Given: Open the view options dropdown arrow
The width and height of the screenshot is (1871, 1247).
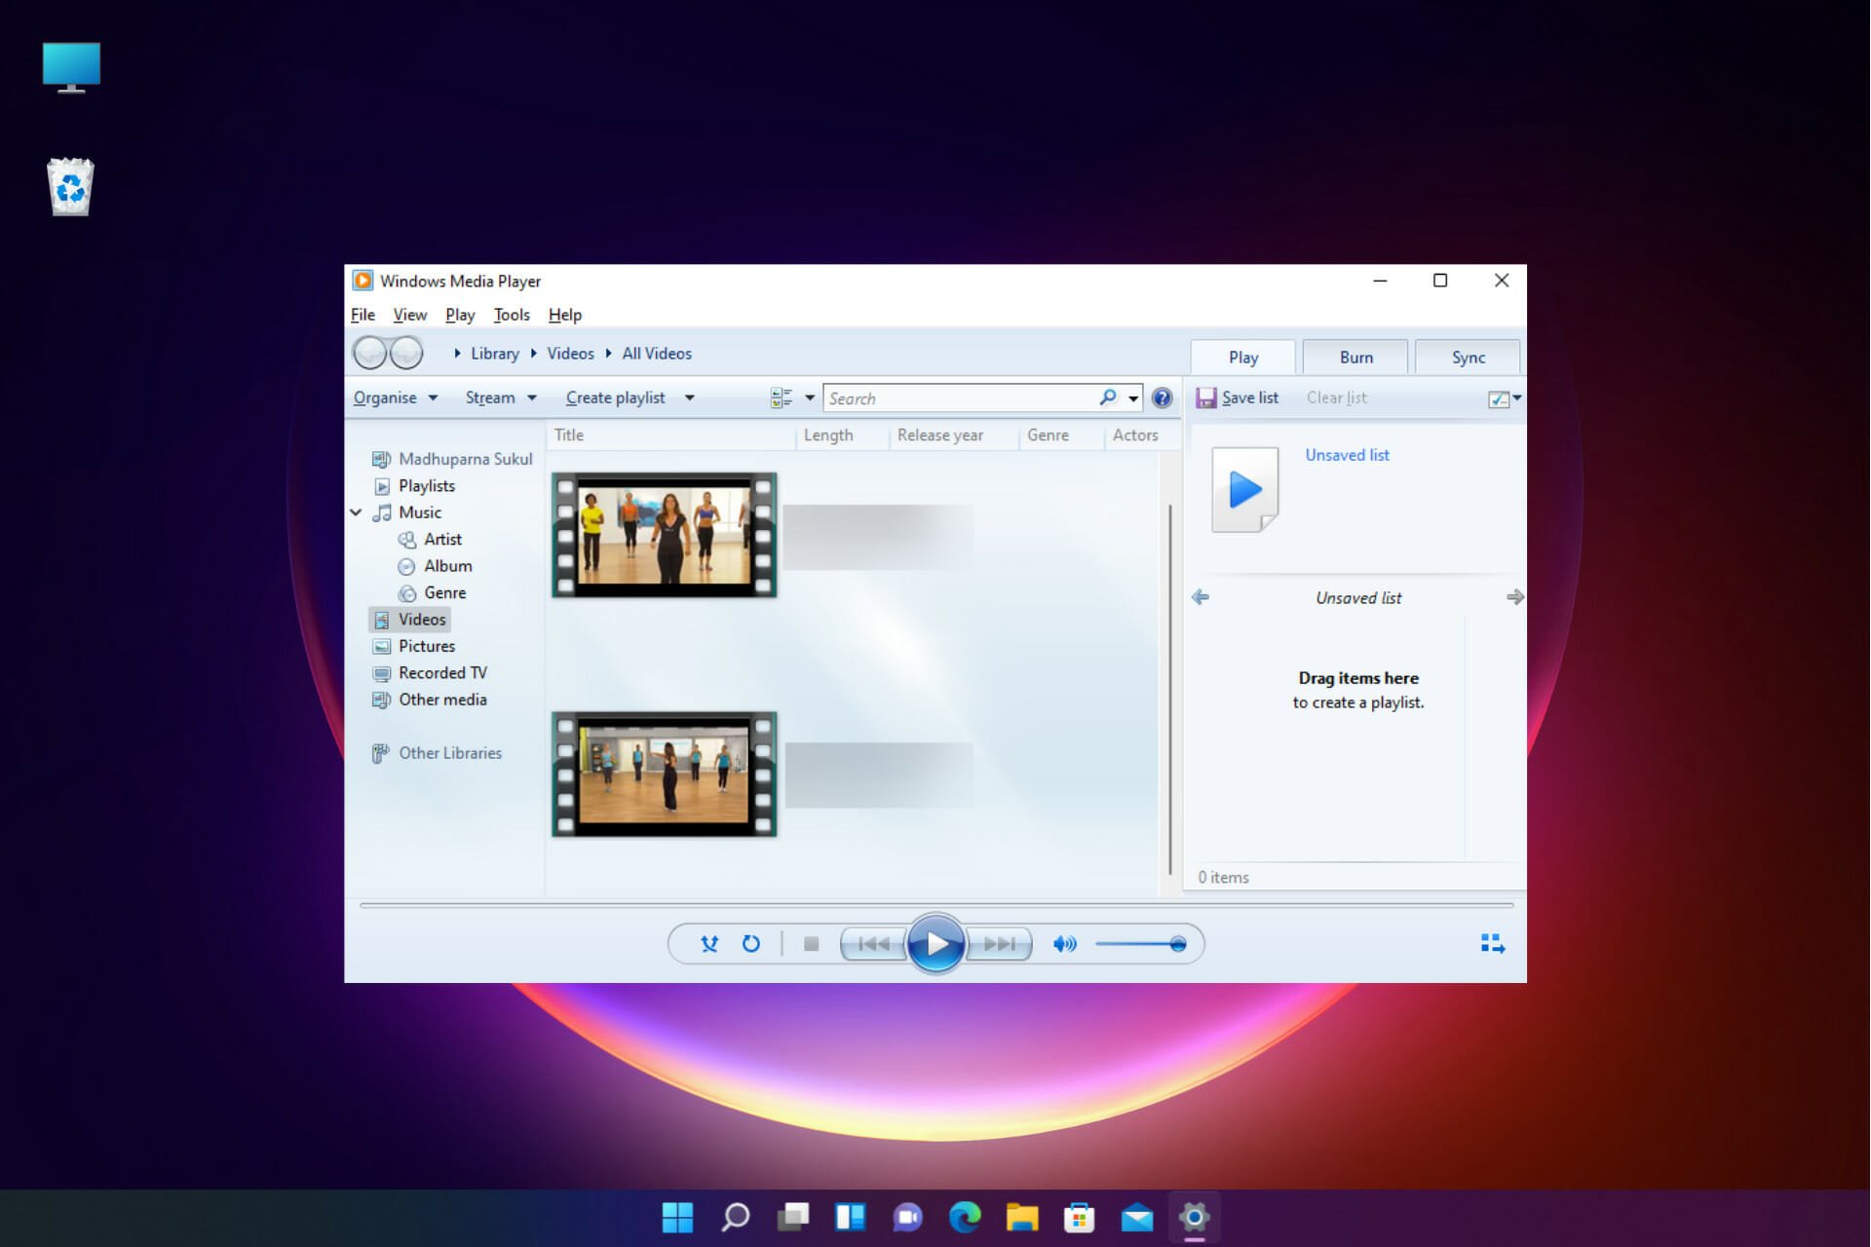Looking at the screenshot, I should click(809, 397).
